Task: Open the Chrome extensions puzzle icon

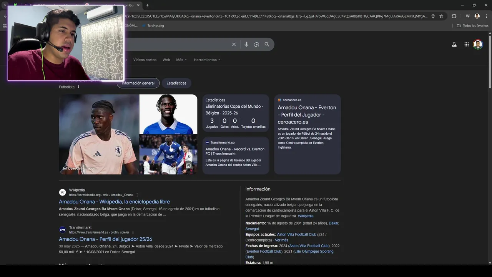Action: pyautogui.click(x=454, y=16)
